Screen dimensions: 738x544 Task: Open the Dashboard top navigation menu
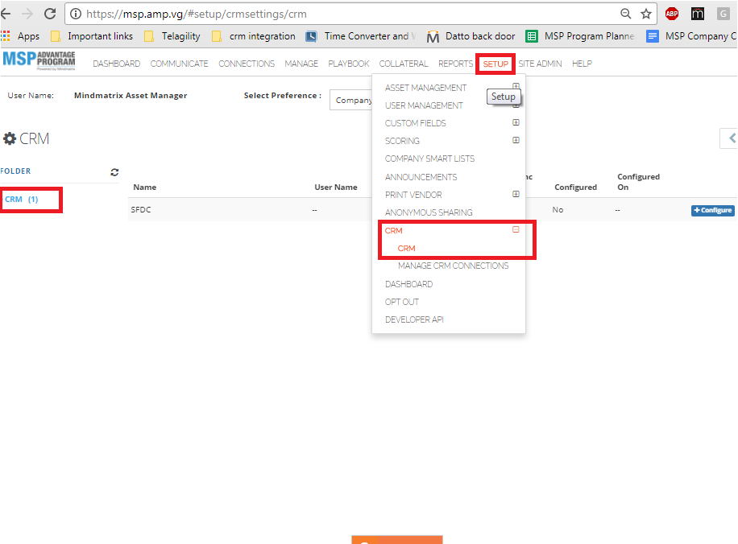pyautogui.click(x=116, y=64)
